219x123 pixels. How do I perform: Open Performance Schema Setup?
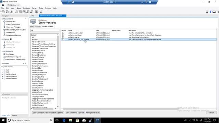pyautogui.click(x=16, y=59)
